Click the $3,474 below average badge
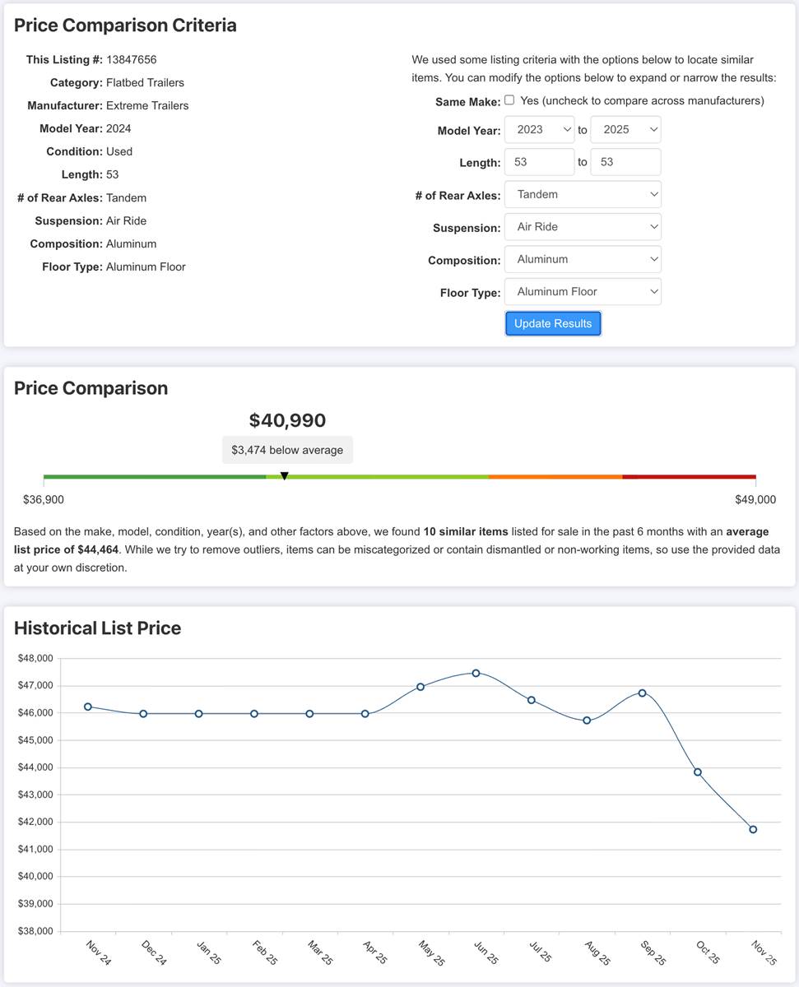Screen dimensions: 799x987 [287, 450]
